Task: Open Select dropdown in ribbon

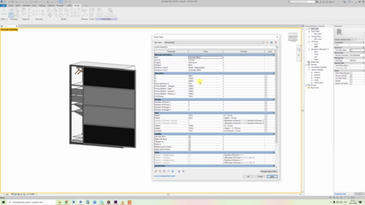Action: click(4, 19)
